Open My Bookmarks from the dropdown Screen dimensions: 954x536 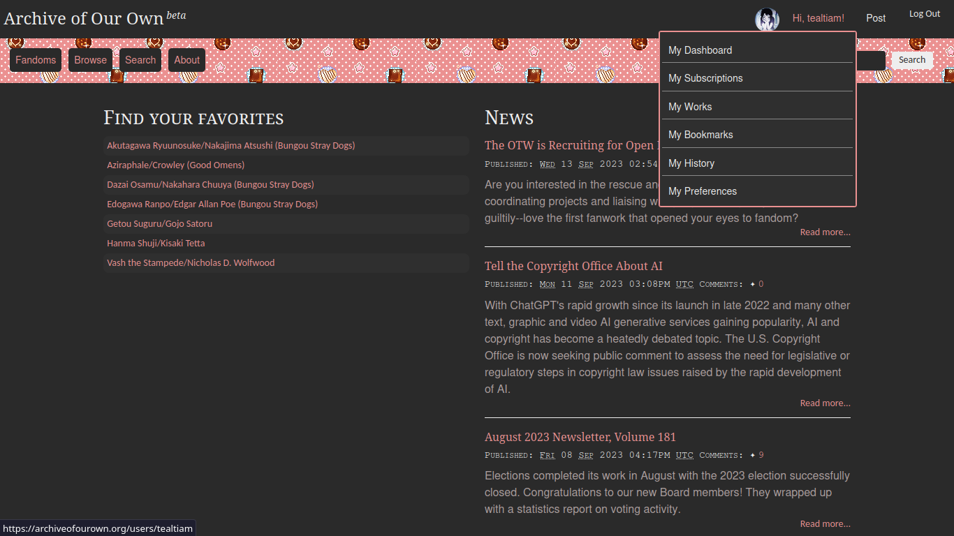(x=700, y=135)
